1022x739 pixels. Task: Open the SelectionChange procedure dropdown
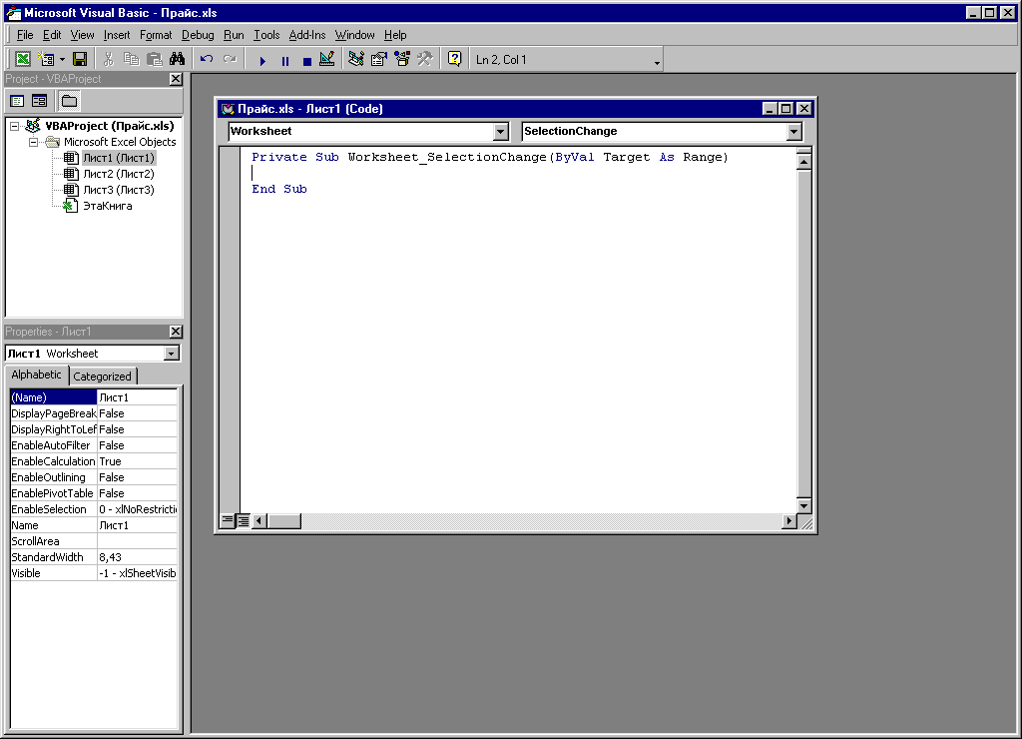point(793,132)
